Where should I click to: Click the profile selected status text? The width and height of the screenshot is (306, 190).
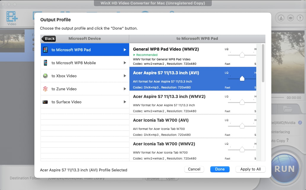[84, 170]
